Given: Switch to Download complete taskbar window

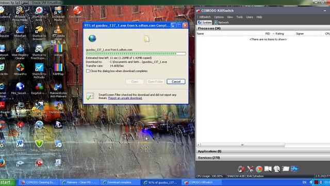Looking at the screenshot, I should [120, 182].
